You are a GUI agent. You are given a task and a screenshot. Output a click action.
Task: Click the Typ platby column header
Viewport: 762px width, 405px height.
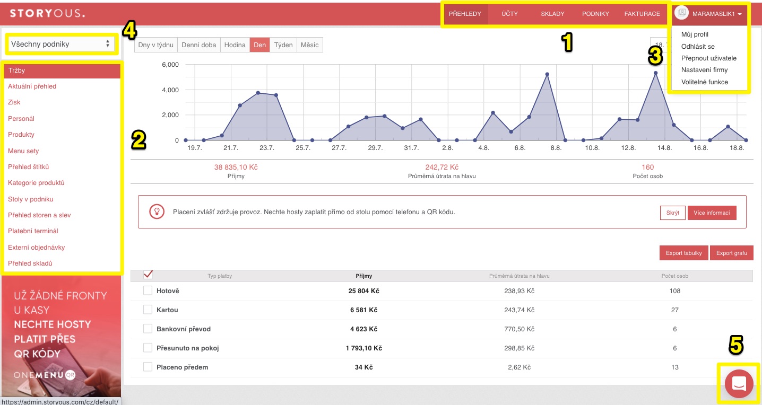point(220,276)
